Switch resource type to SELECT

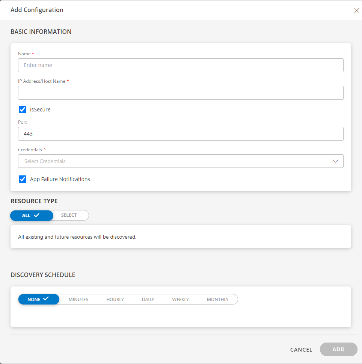(x=69, y=215)
